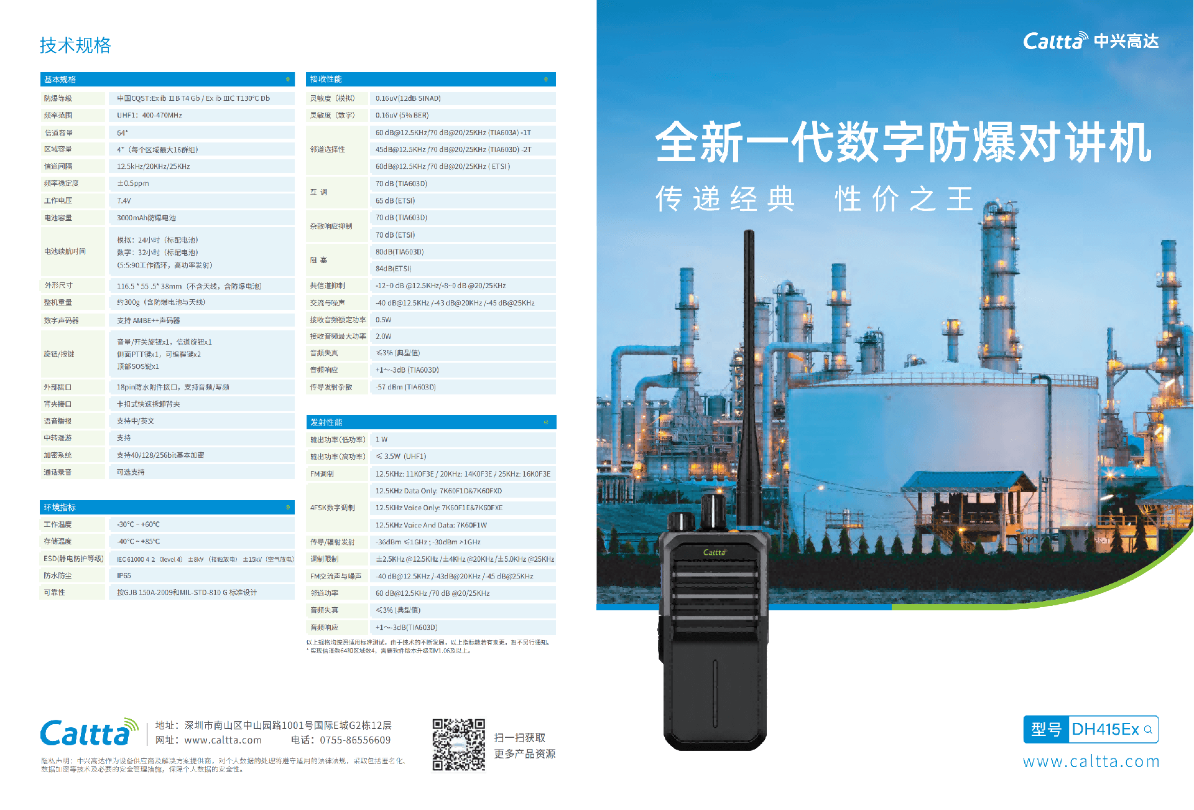Click the radio's Caltta-branded speaker grille
The height and width of the screenshot is (810, 1194).
[715, 591]
